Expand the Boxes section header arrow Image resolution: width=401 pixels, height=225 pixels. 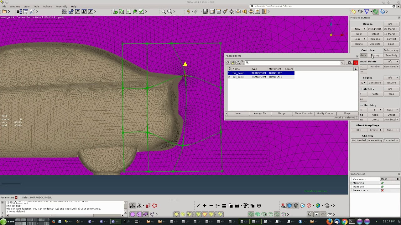(372, 24)
